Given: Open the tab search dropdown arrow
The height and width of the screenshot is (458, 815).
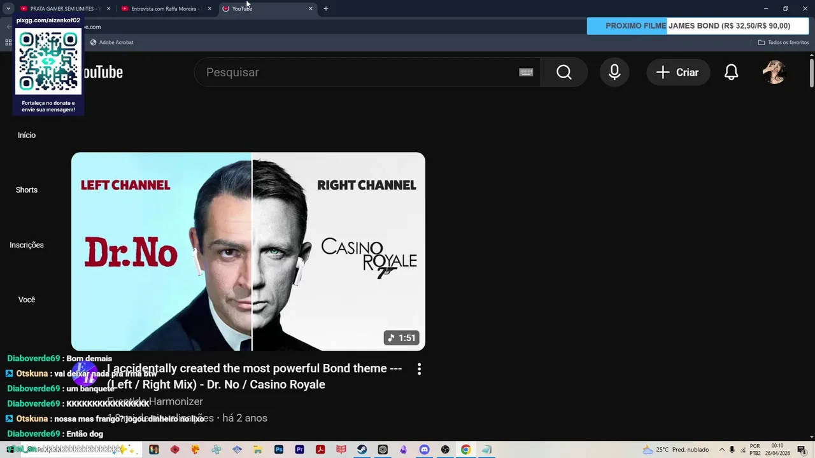Looking at the screenshot, I should pyautogui.click(x=8, y=9).
